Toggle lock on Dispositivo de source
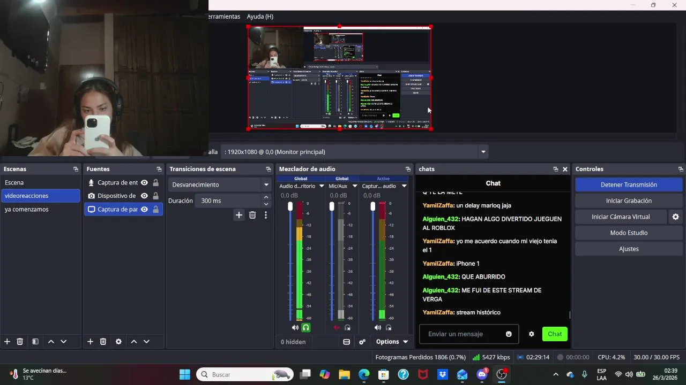This screenshot has width=686, height=385. coord(155,196)
